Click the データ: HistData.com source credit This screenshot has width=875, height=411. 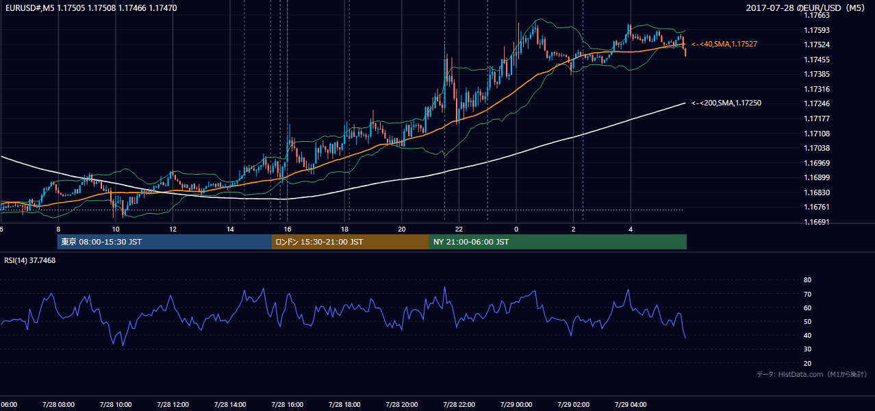[812, 374]
